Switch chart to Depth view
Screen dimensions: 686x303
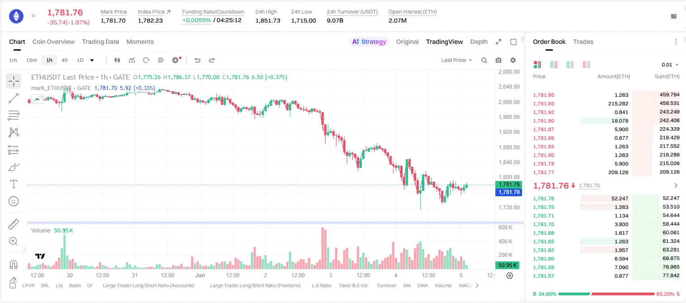pyautogui.click(x=479, y=42)
